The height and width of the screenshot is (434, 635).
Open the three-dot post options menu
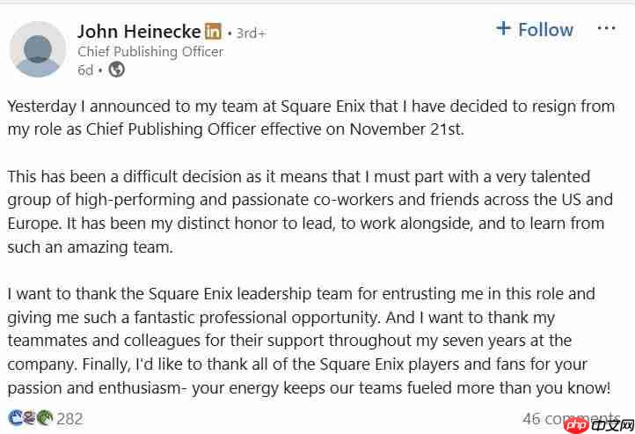coord(606,29)
